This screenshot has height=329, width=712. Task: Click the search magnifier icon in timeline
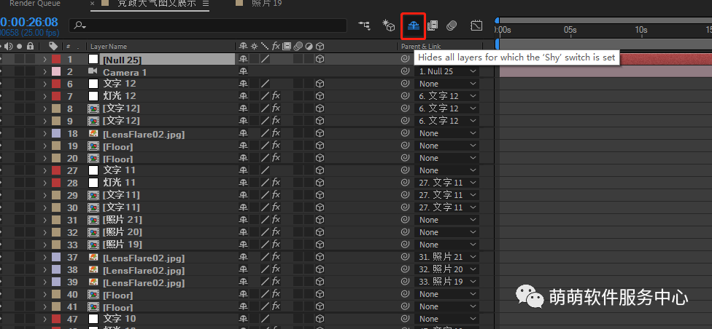(x=78, y=25)
